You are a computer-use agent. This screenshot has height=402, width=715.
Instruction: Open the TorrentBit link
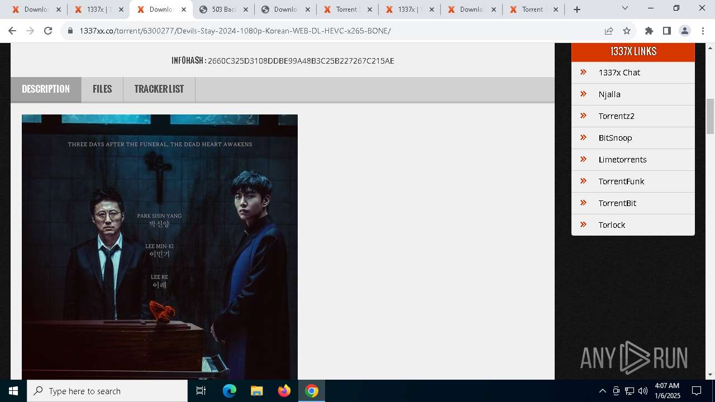617,203
